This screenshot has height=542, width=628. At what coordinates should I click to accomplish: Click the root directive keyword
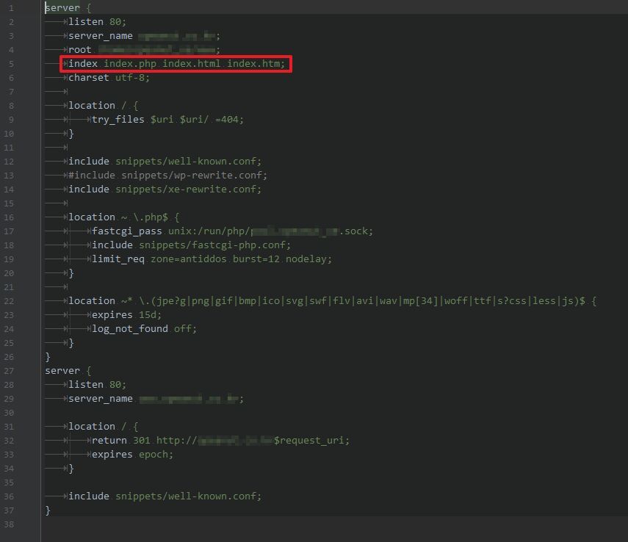[x=80, y=50]
